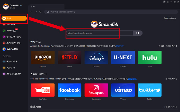Click the Netflix label under tile
This screenshot has width=180, height=112.
[69, 67]
